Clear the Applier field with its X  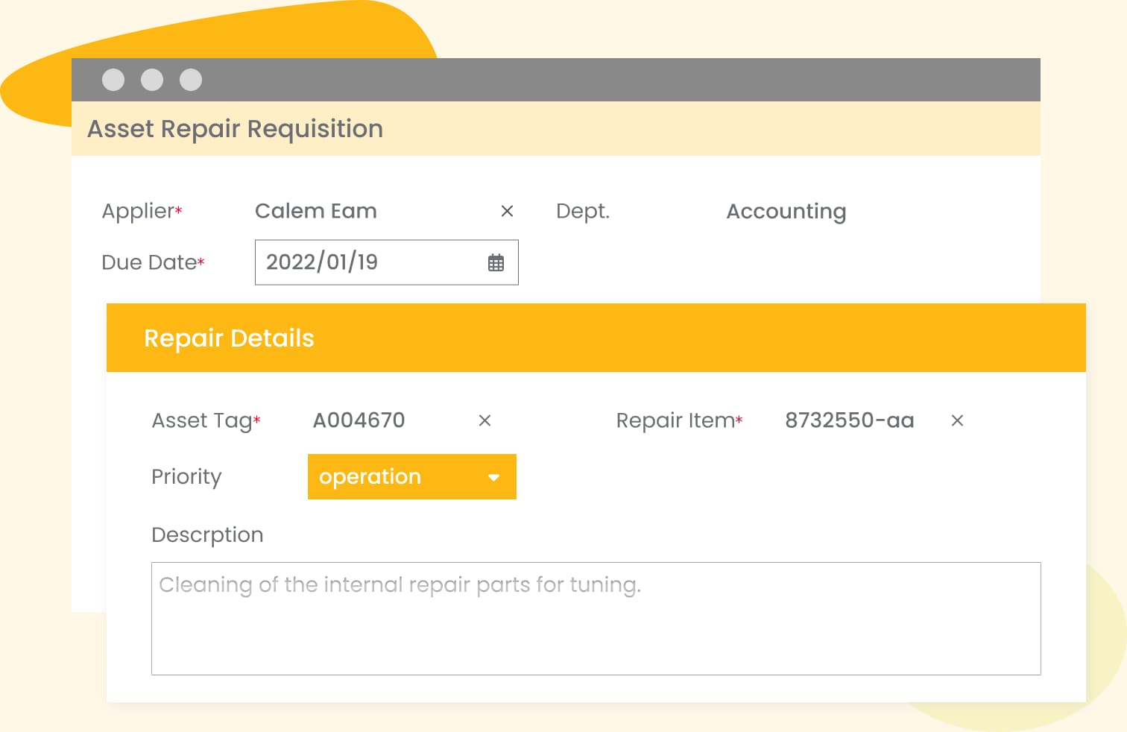point(507,212)
